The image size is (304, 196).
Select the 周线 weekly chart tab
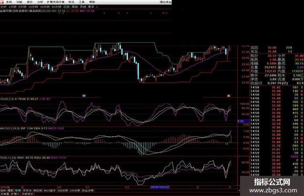(75, 7)
